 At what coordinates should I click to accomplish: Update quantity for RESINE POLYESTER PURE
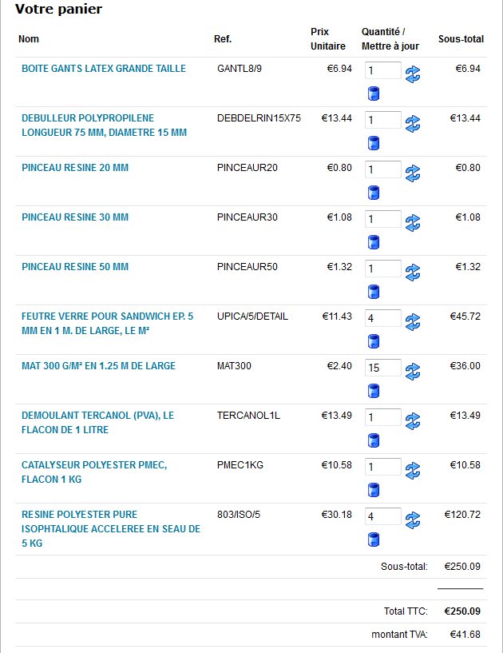click(x=413, y=520)
